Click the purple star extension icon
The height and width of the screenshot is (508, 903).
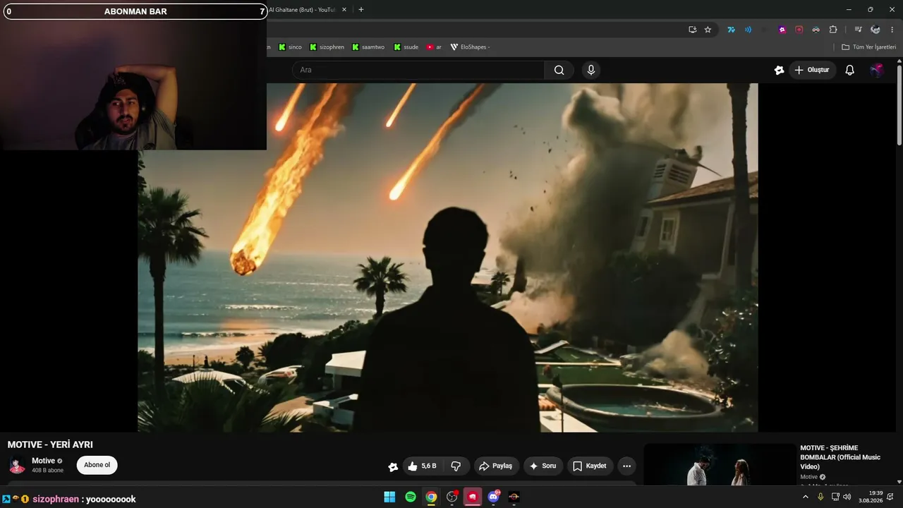pyautogui.click(x=782, y=30)
